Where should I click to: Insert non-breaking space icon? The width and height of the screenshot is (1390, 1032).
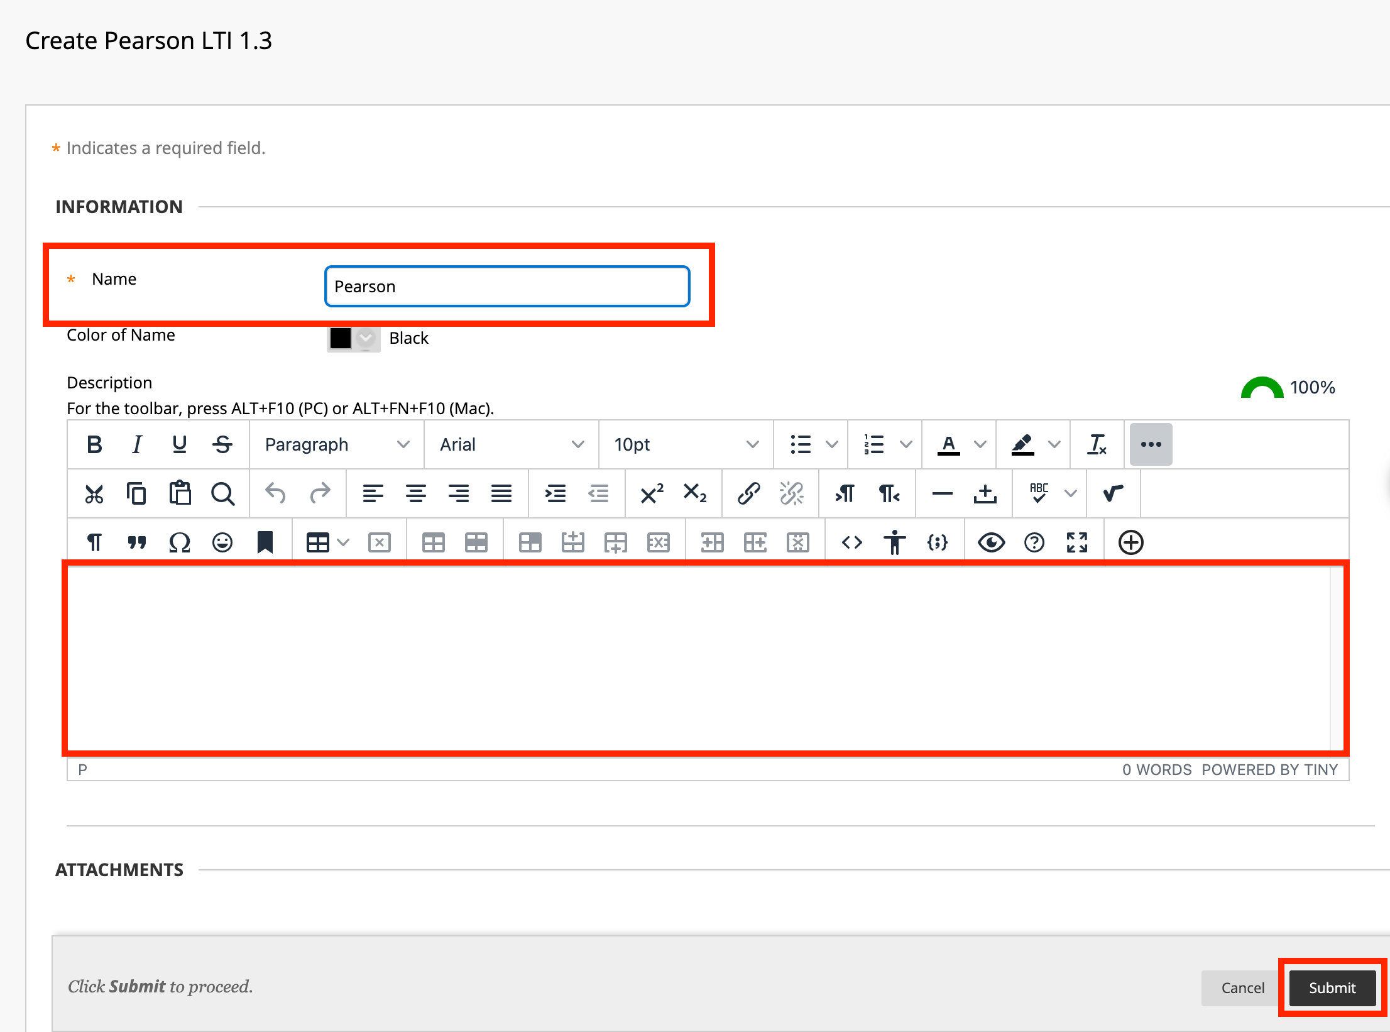tap(985, 493)
